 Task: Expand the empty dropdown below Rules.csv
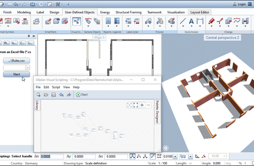[x=27, y=68]
